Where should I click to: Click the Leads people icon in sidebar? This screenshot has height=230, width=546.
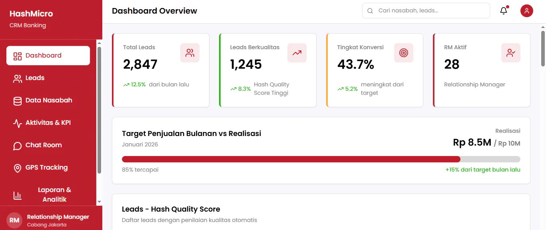click(18, 79)
